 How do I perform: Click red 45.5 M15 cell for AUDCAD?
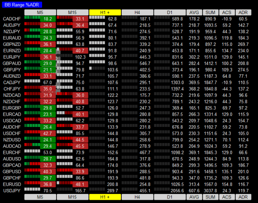point(80,146)
